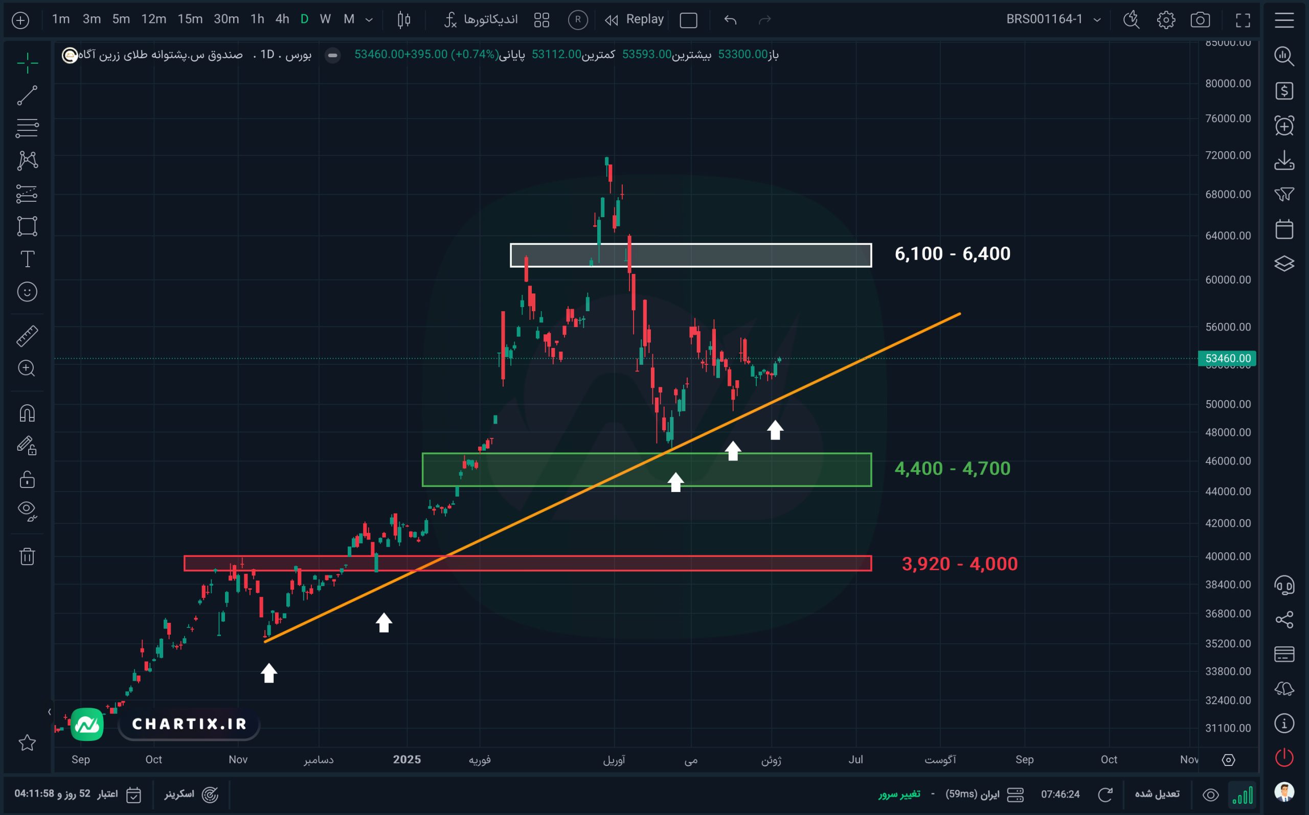Select the trend line drawing tool
The height and width of the screenshot is (815, 1309).
pos(27,96)
